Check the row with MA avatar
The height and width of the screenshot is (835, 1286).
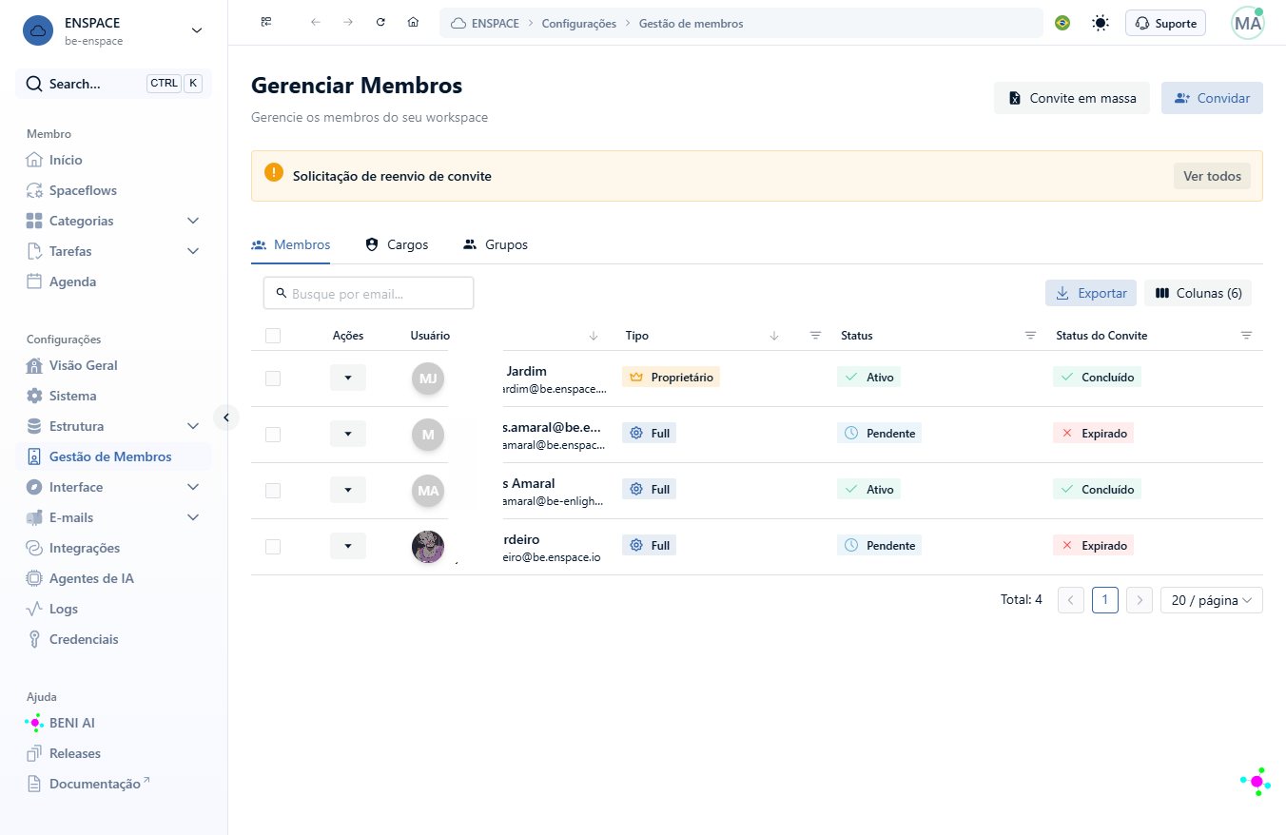pos(273,491)
